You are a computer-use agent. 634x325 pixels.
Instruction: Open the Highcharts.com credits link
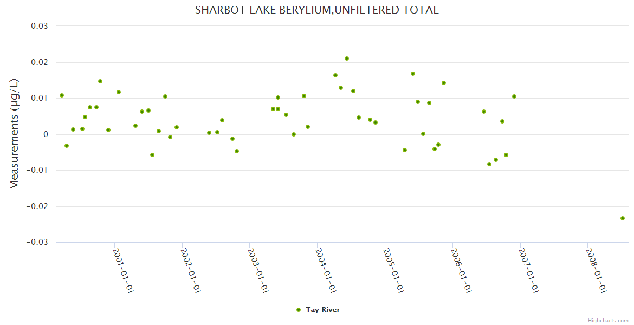(608, 320)
